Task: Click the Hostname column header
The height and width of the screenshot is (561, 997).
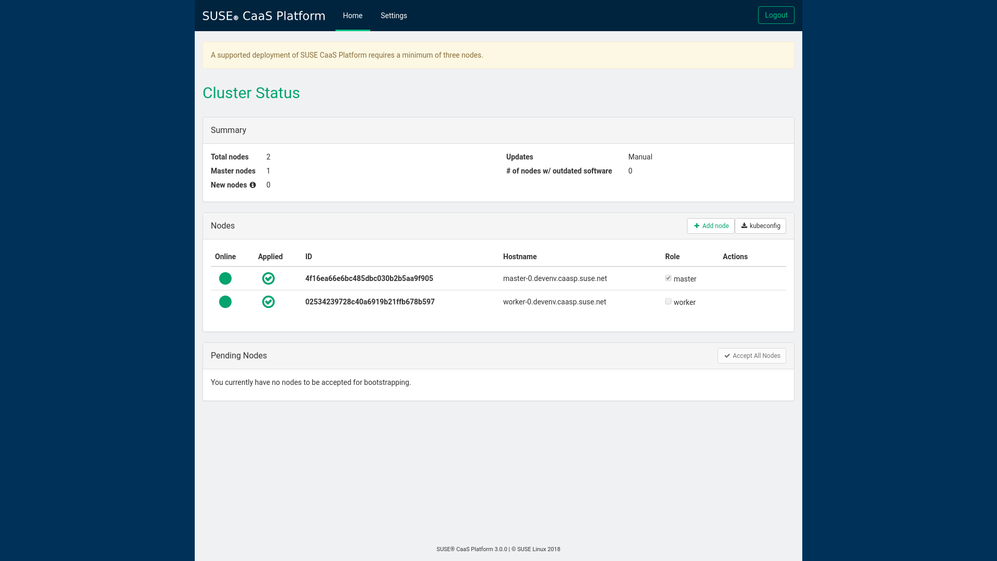Action: 520,257
